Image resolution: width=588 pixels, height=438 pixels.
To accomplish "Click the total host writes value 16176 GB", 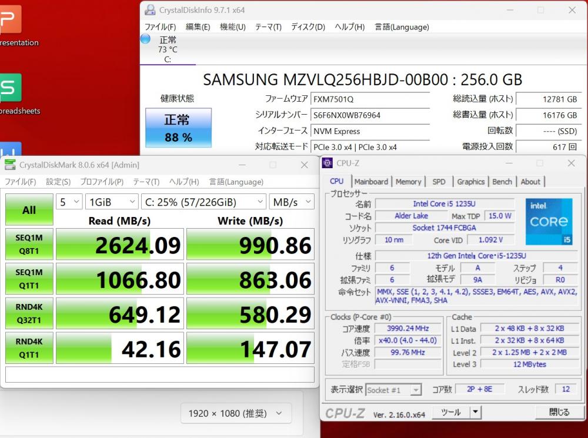I will [x=549, y=115].
